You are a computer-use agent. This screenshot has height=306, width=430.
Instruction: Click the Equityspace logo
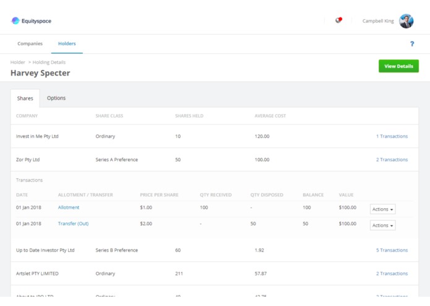point(31,21)
